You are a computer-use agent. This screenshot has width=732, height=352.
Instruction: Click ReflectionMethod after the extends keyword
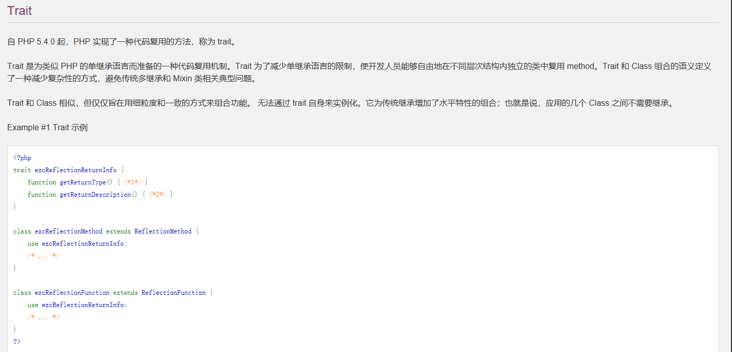click(163, 231)
